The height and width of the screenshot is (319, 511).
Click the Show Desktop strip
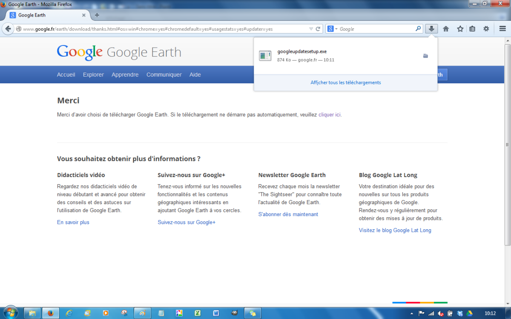(x=508, y=313)
